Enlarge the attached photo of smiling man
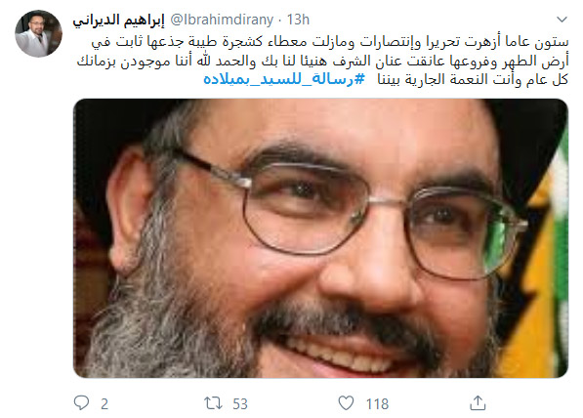Image resolution: width=583 pixels, height=418 pixels. [320, 238]
